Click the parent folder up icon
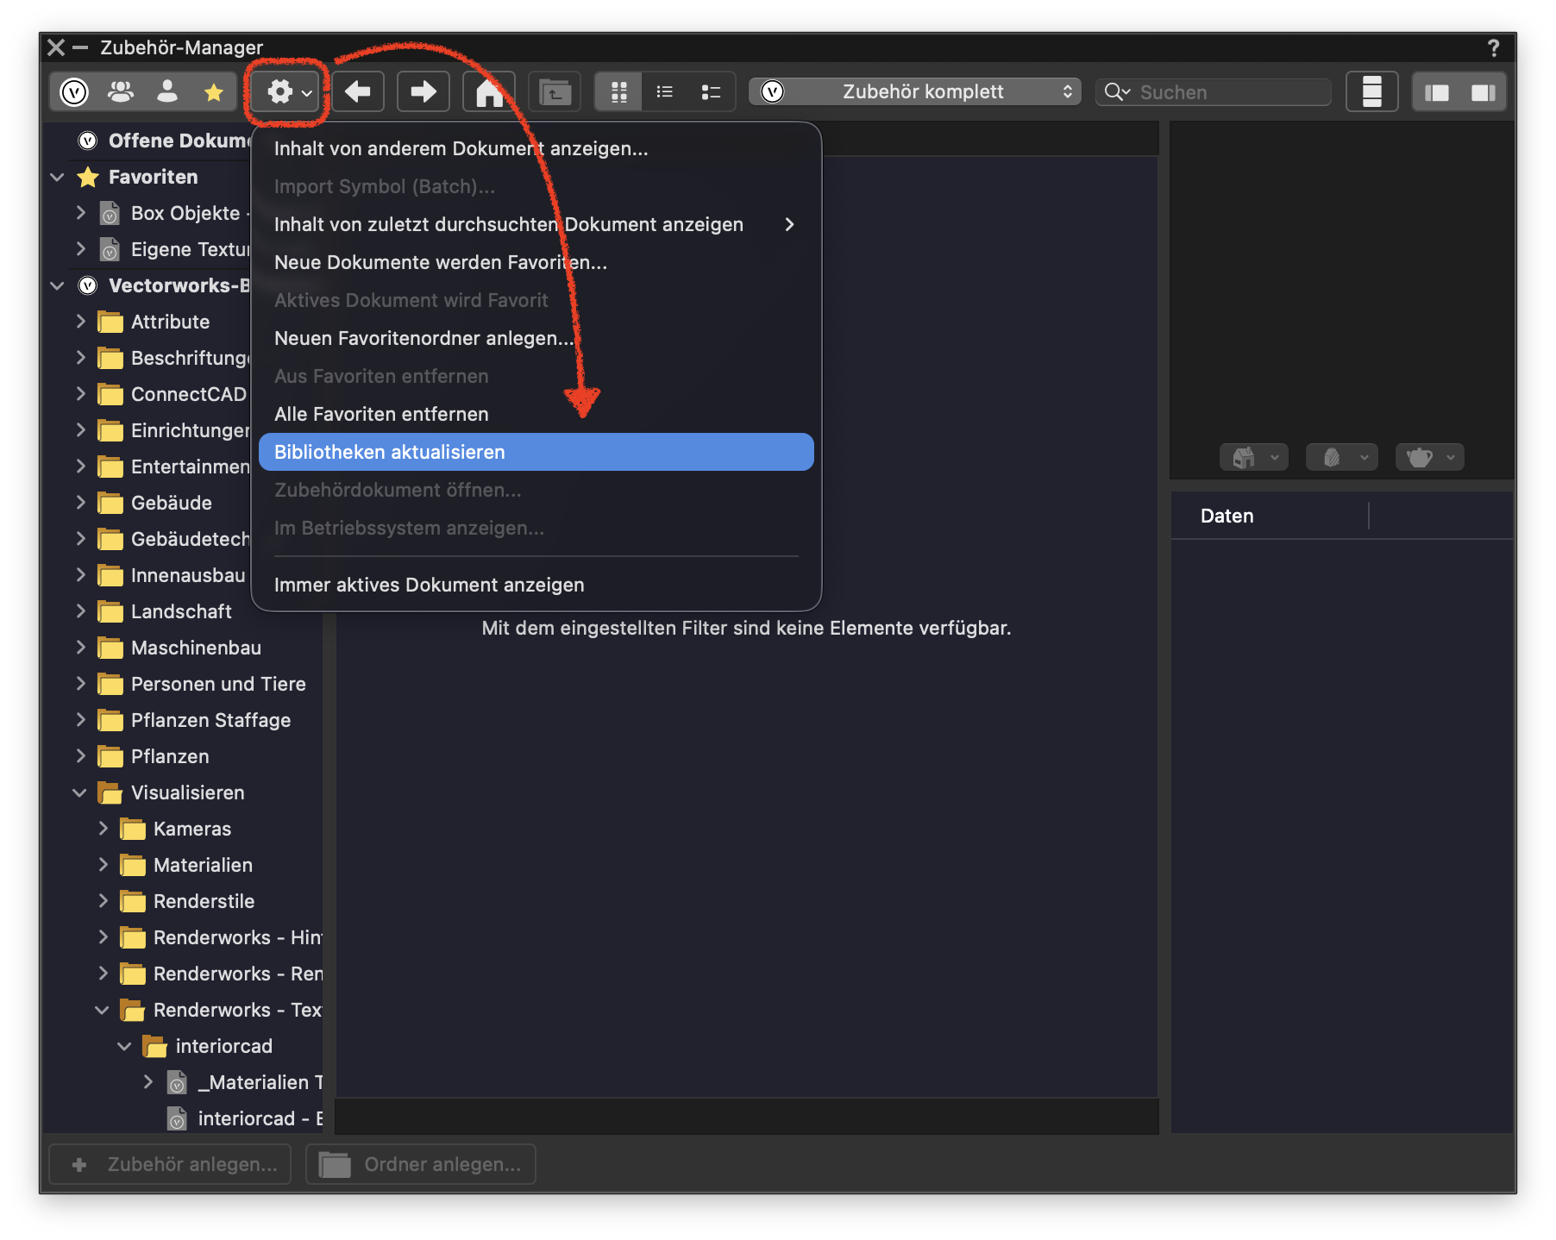The image size is (1556, 1240). (555, 91)
